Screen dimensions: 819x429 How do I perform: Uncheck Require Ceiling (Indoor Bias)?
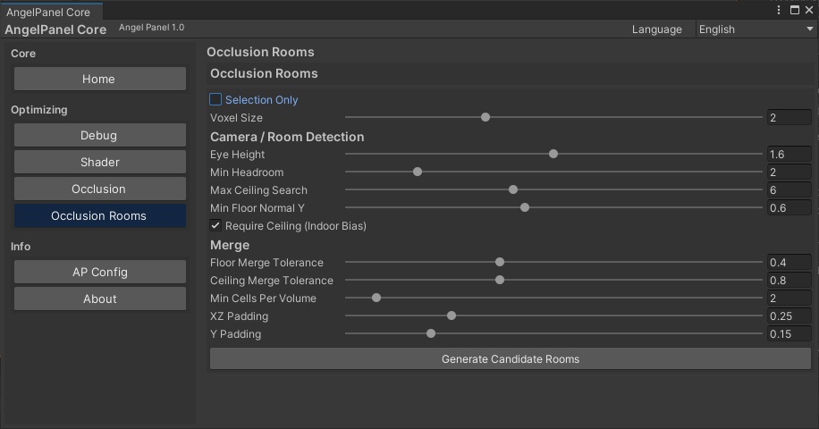point(215,225)
